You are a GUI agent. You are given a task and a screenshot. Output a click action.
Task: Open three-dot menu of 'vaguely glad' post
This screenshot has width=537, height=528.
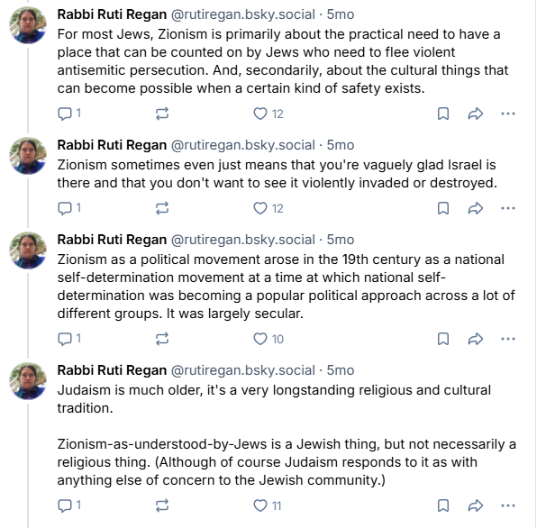[508, 208]
